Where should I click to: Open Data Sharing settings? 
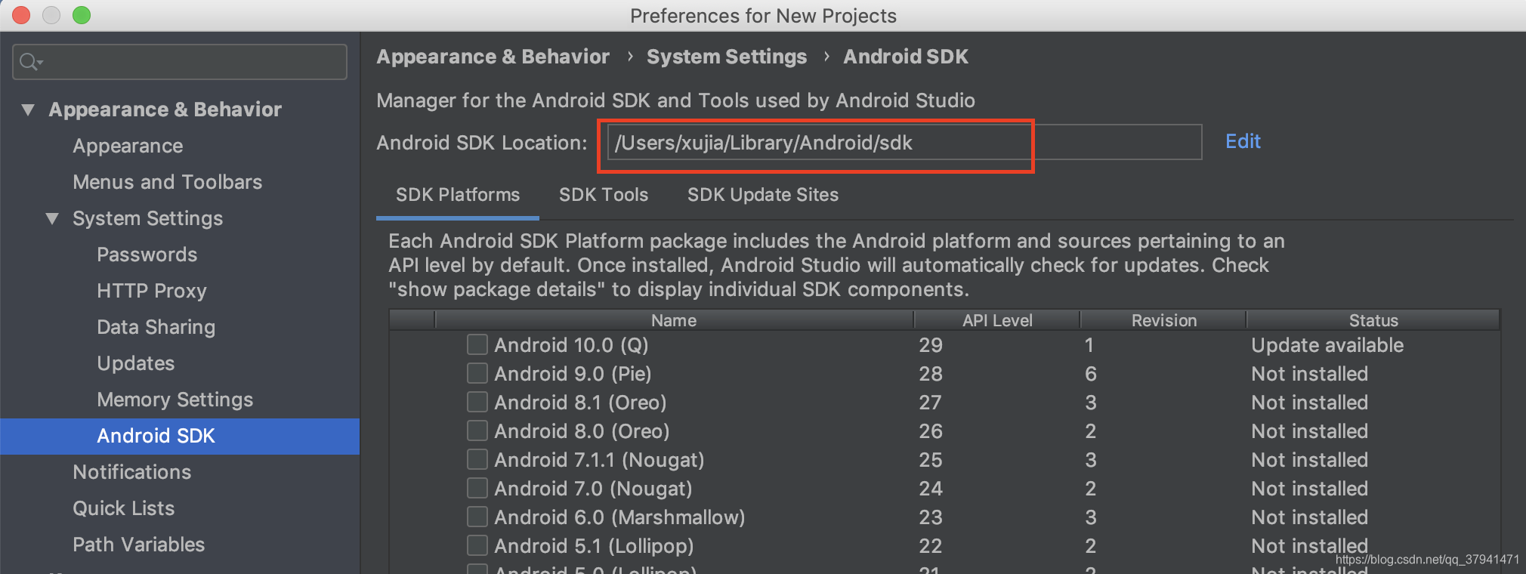click(156, 327)
